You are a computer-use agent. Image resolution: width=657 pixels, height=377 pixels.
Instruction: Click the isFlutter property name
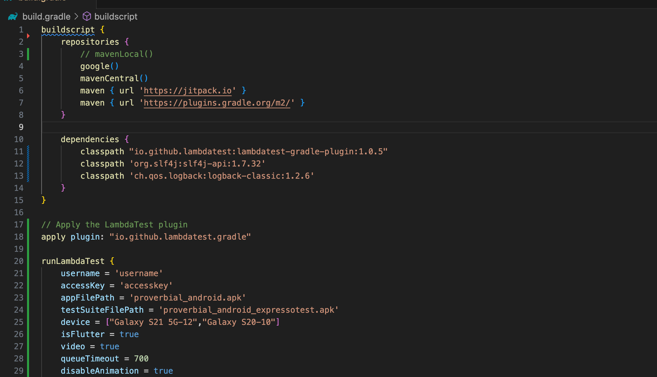point(83,334)
